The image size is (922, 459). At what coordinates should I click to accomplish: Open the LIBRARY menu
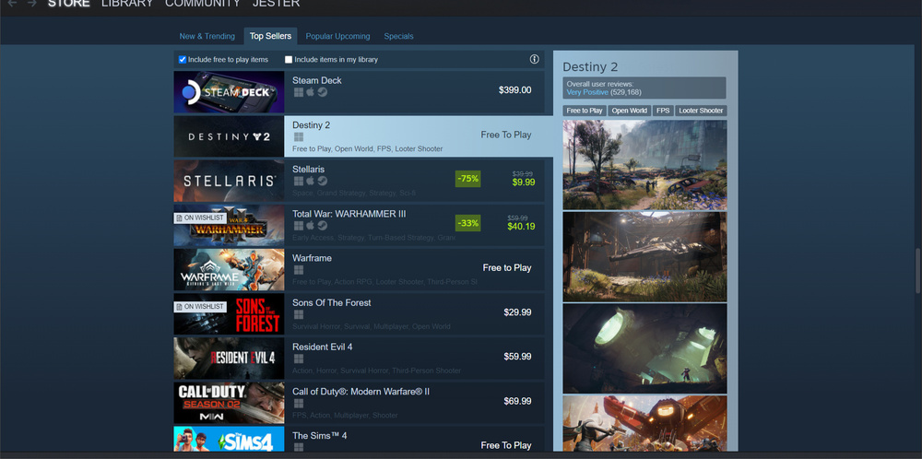(x=127, y=4)
